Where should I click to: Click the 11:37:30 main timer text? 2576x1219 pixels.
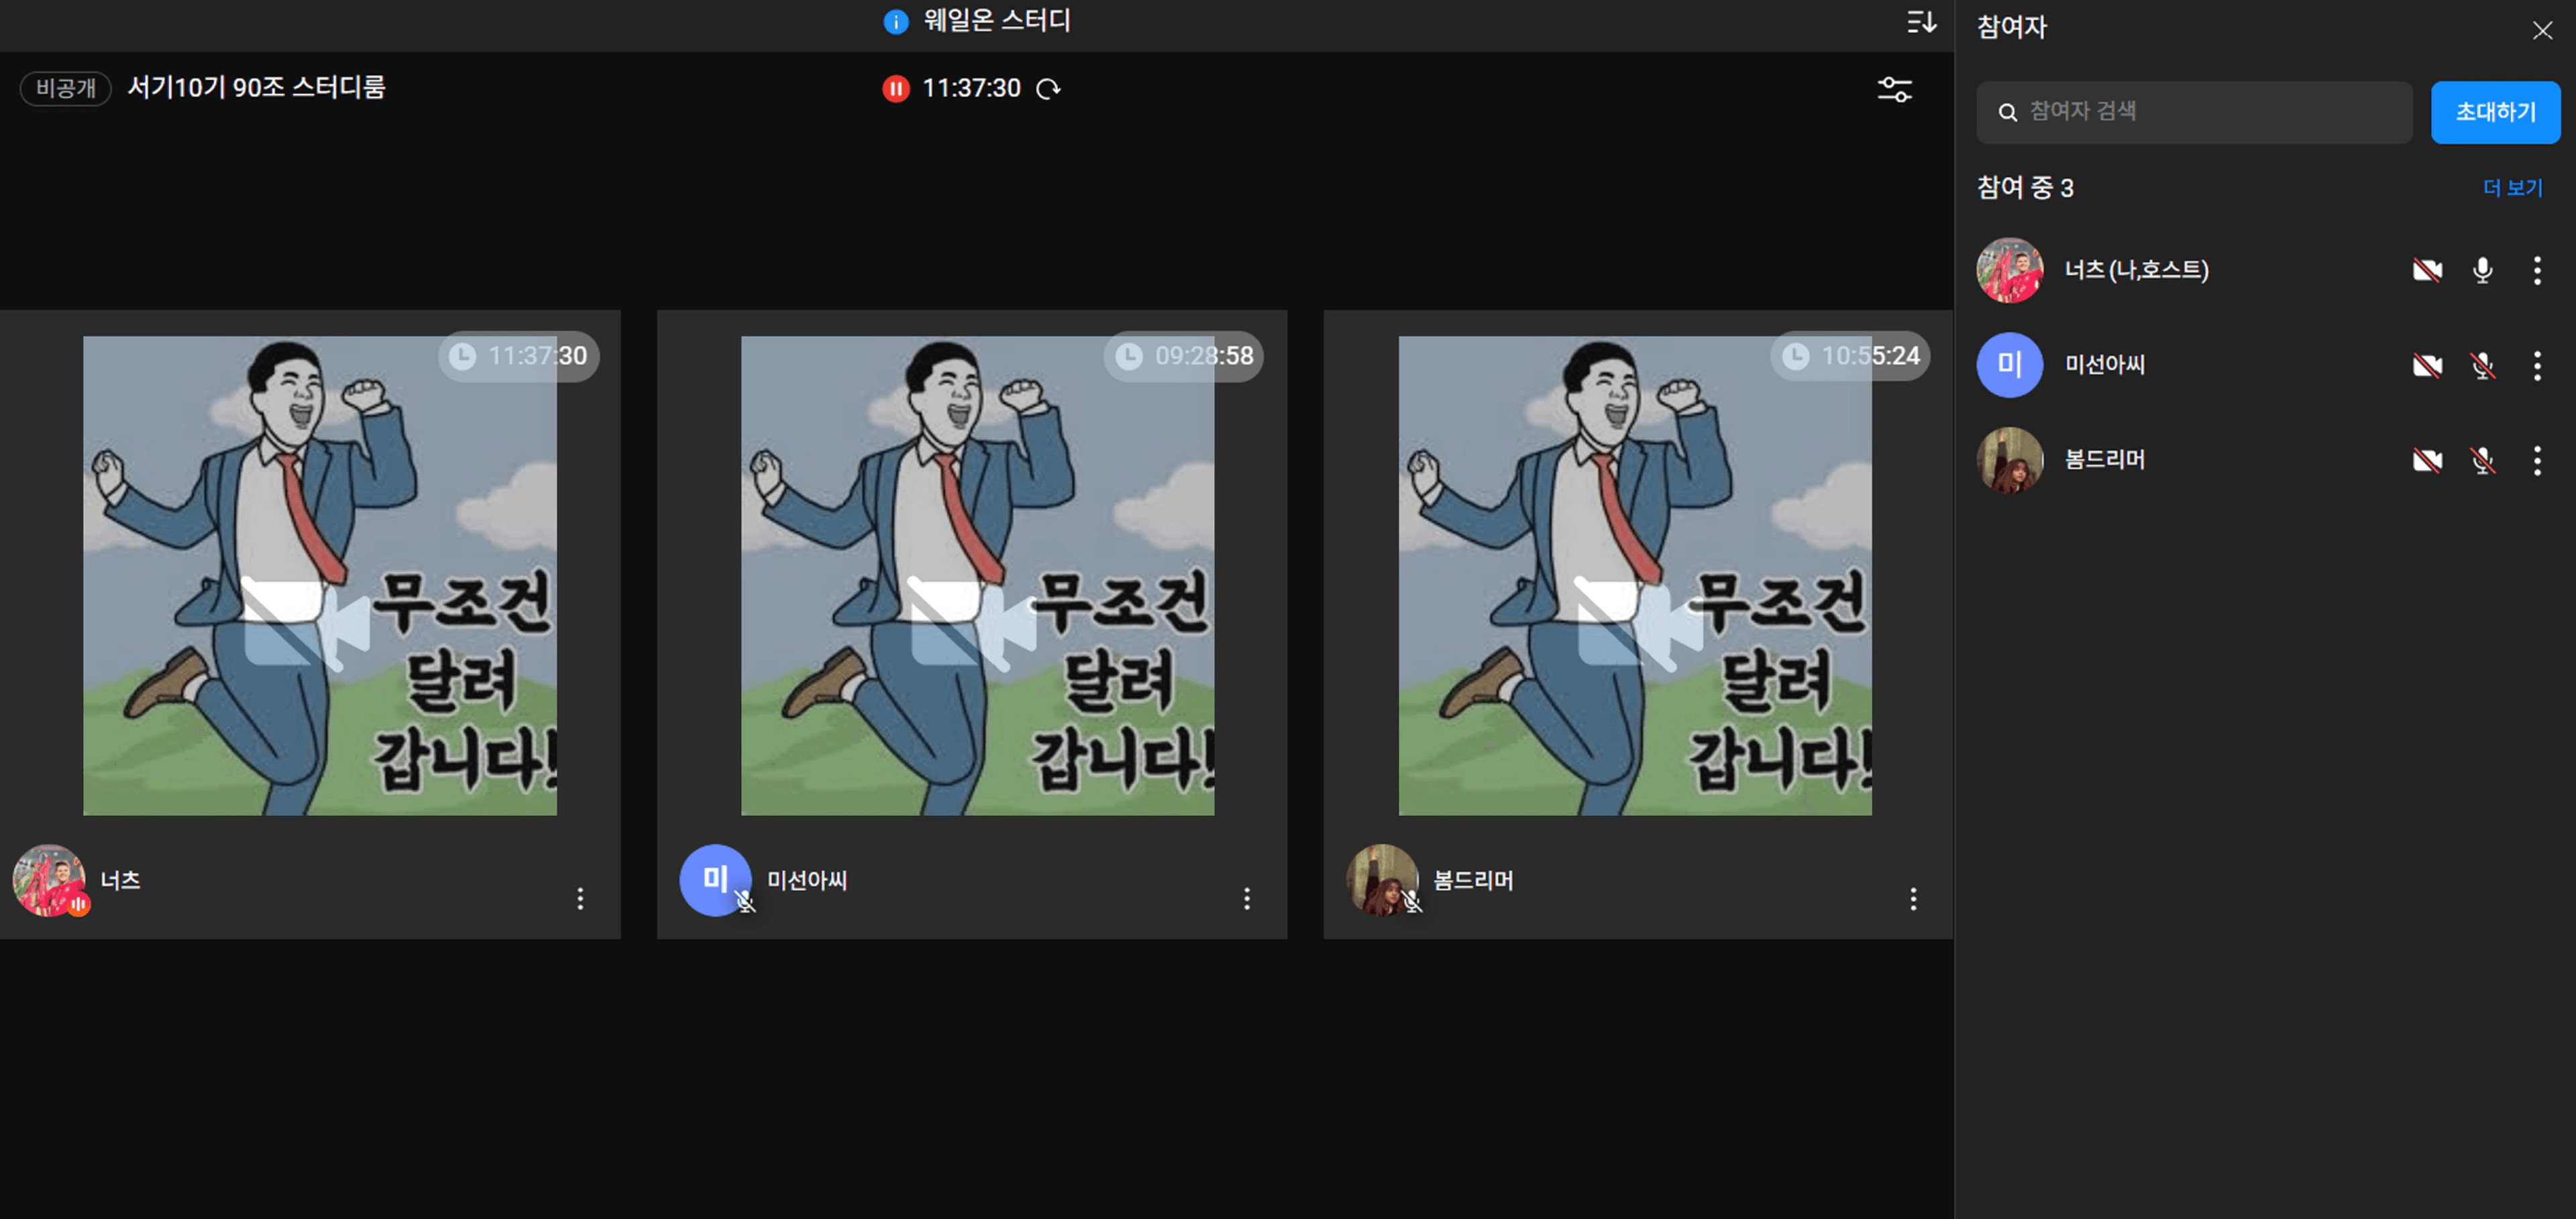click(971, 89)
